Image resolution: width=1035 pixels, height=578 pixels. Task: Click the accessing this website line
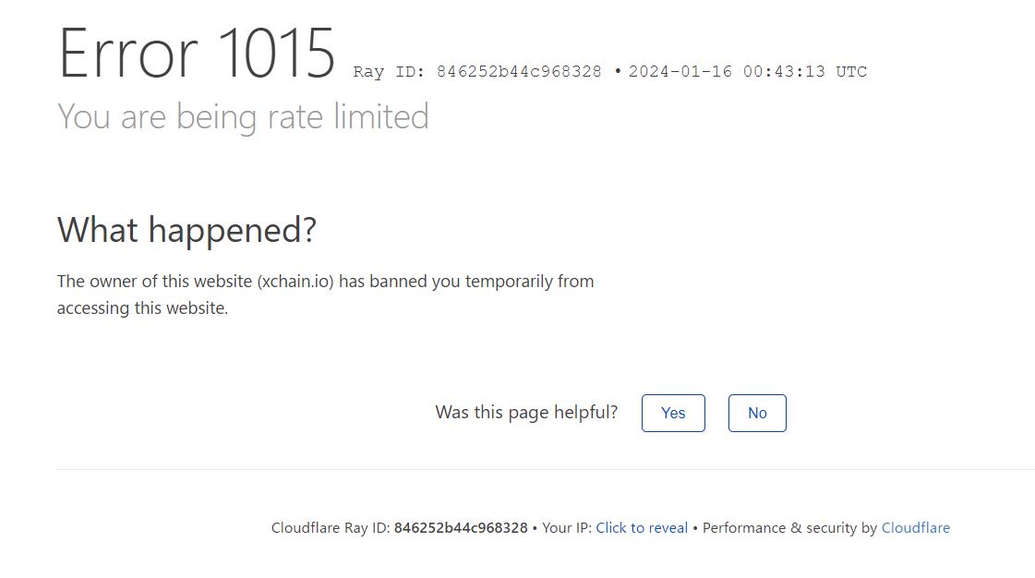pos(142,308)
